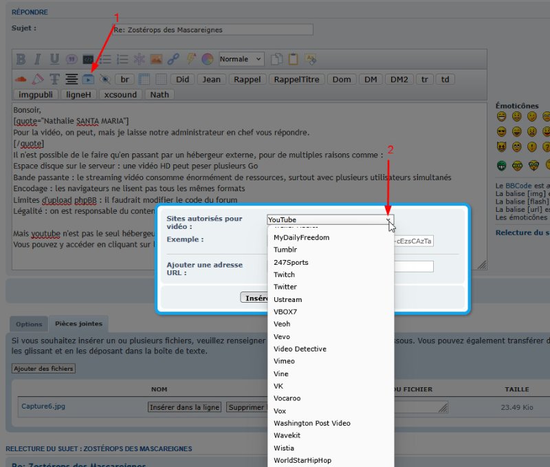Toggle bold formatting in the editor
The width and height of the screenshot is (550, 467).
point(21,59)
